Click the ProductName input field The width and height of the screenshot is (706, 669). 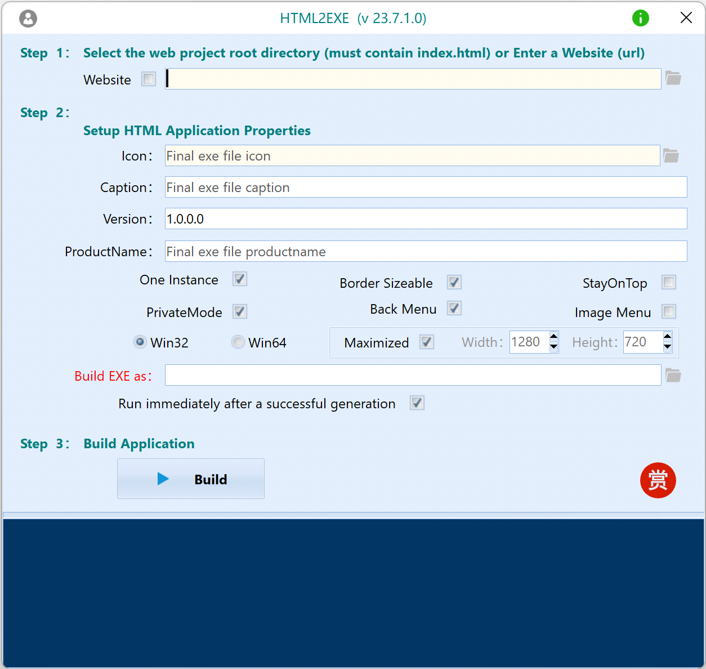426,251
